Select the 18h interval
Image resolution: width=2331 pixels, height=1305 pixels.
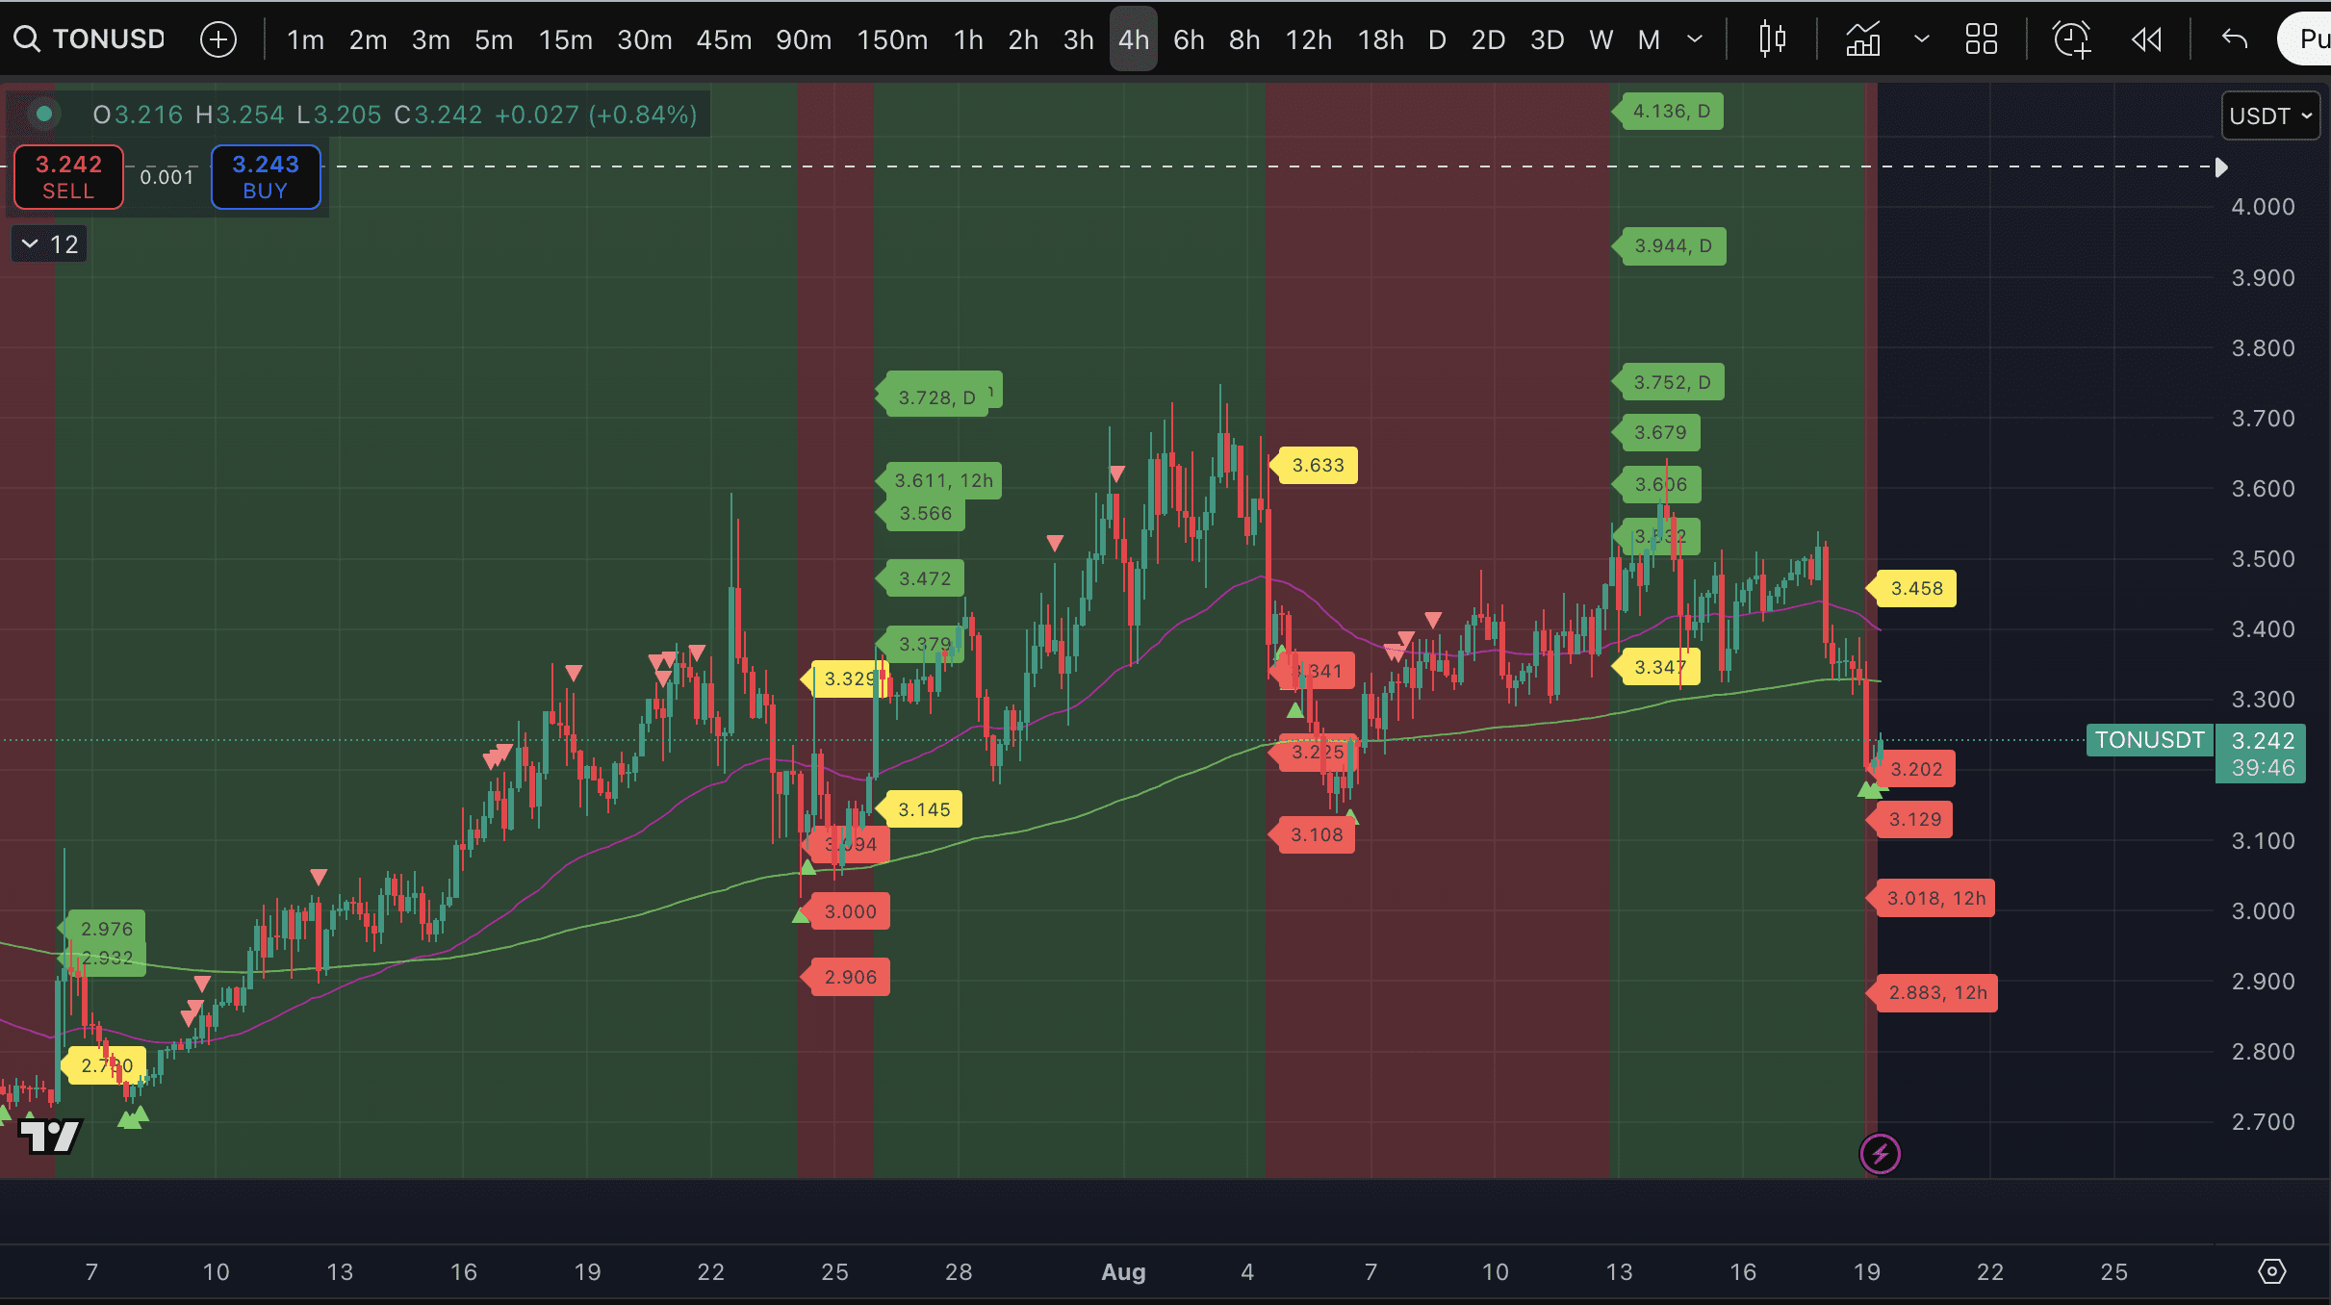[1380, 39]
